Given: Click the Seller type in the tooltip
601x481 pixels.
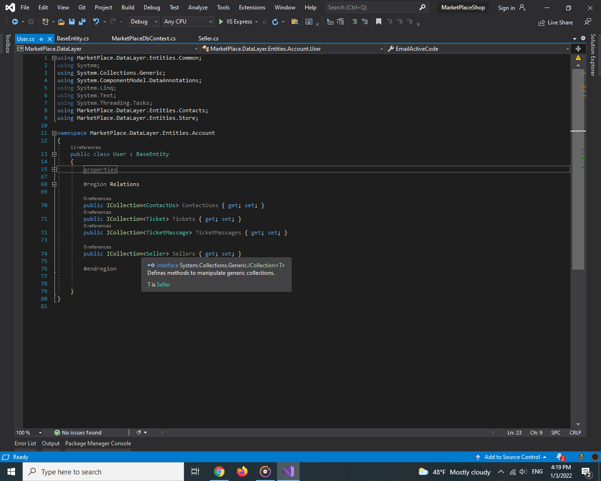Looking at the screenshot, I should click(x=163, y=285).
